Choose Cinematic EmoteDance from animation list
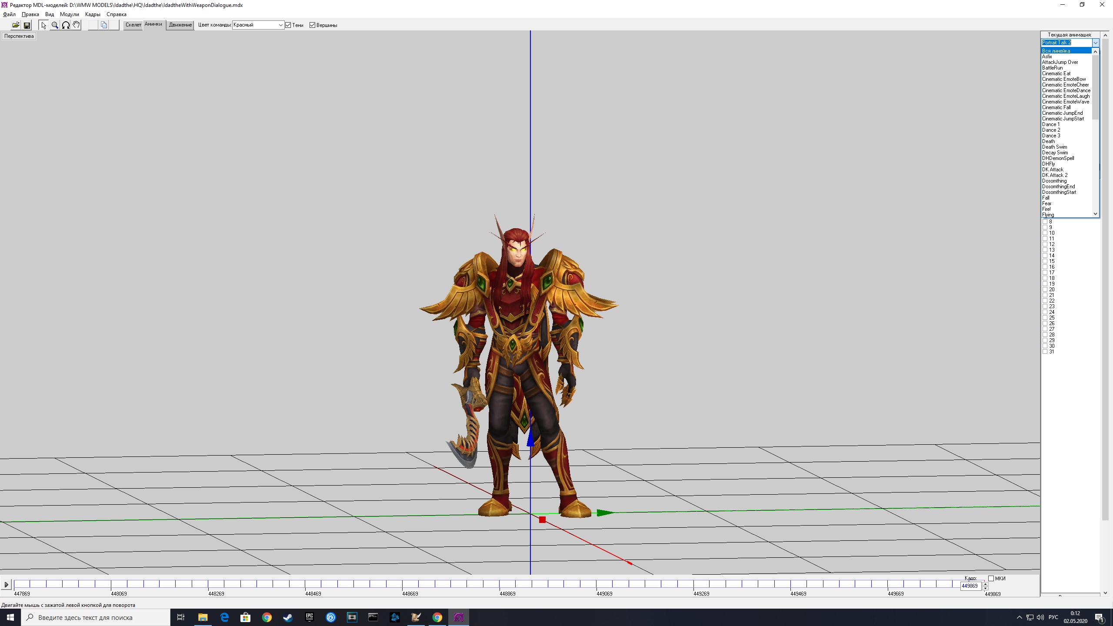The width and height of the screenshot is (1113, 626). coord(1066,90)
